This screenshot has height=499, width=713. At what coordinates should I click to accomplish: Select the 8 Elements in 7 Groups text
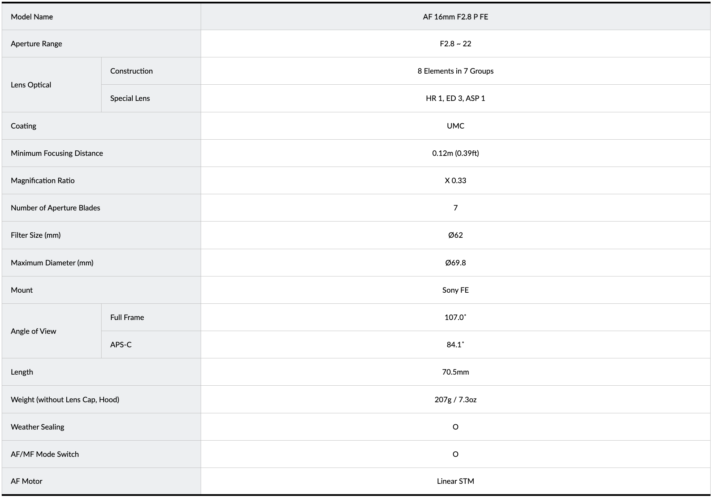455,71
